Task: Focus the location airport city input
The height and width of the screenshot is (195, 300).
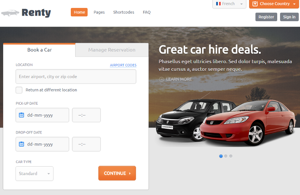Action: click(x=76, y=76)
